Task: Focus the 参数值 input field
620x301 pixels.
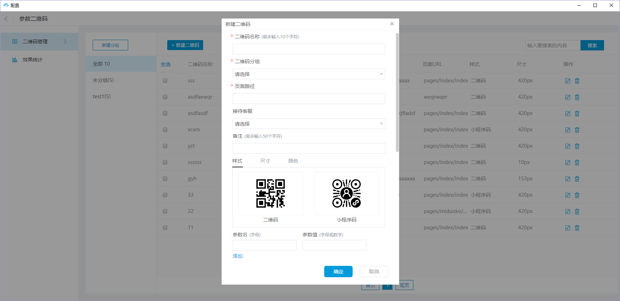Action: coord(335,245)
